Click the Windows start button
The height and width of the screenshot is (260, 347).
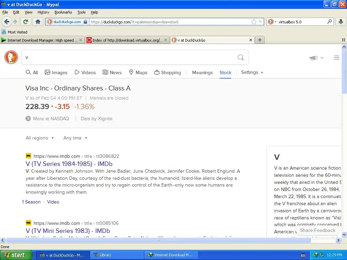click(x=16, y=255)
